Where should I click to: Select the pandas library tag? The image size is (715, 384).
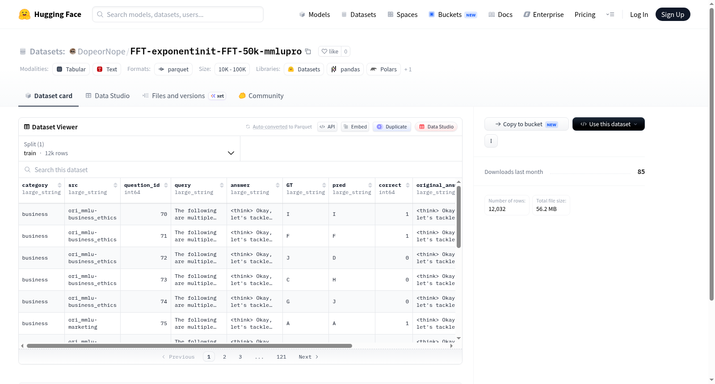[x=345, y=69]
